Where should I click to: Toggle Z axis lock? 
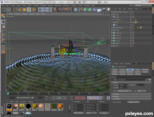point(49,9)
